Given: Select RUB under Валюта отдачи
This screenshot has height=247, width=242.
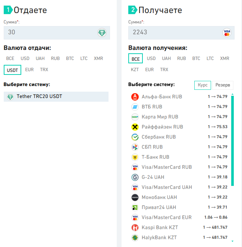Looking at the screenshot, I should click(55, 58).
